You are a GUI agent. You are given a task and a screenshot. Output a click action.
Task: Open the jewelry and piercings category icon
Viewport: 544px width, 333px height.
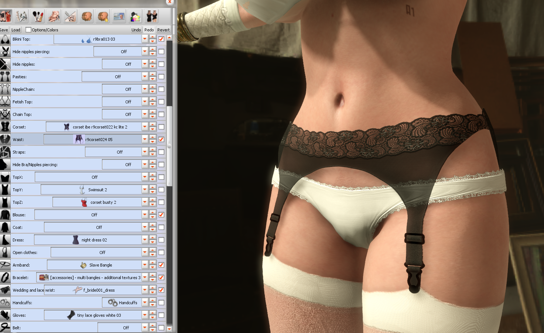(21, 16)
